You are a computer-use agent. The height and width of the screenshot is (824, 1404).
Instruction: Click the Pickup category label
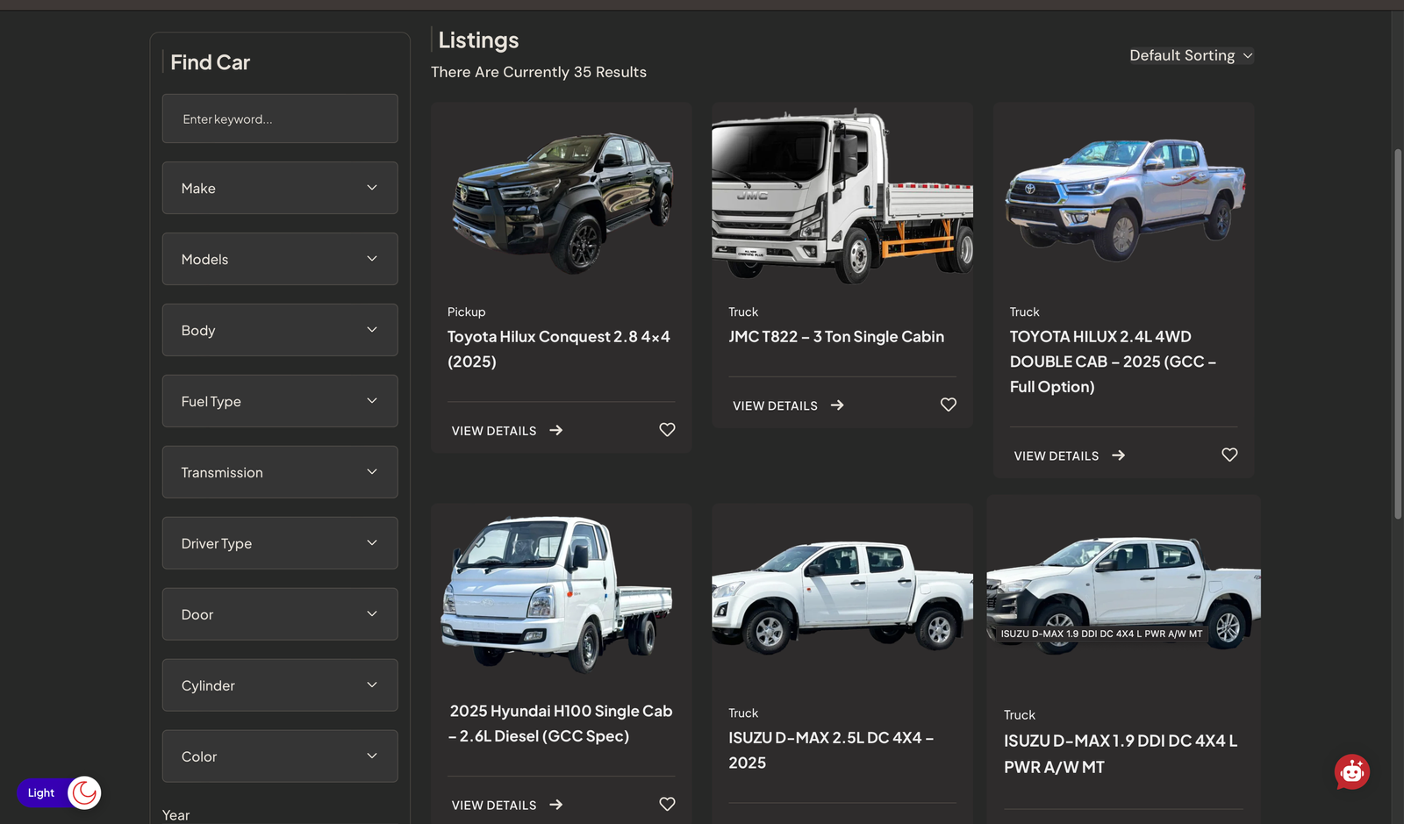pos(466,312)
